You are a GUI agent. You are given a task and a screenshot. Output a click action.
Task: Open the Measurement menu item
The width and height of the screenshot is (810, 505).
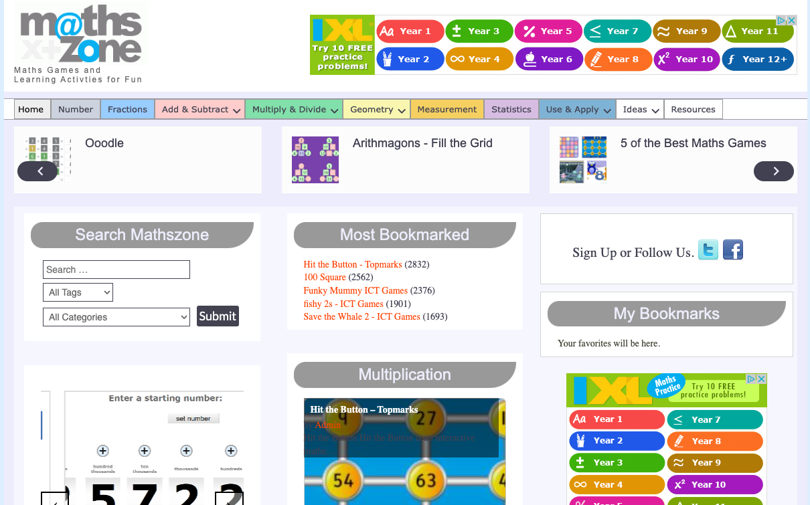447,110
